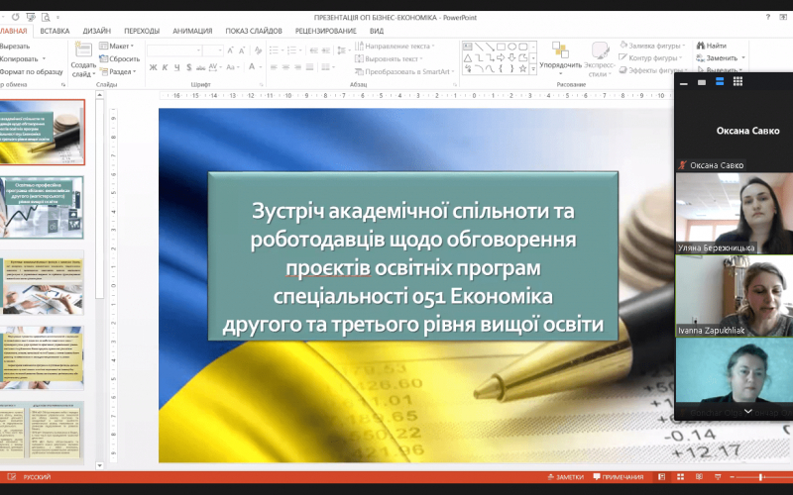Viewport: 793px width, 495px height.
Task: Start slideshow from status bar icon
Action: pyautogui.click(x=718, y=477)
